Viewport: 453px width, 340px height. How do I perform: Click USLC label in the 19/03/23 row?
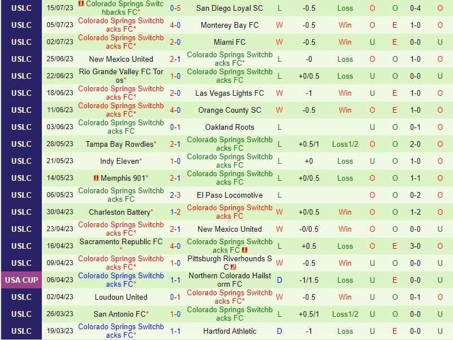[21, 331]
